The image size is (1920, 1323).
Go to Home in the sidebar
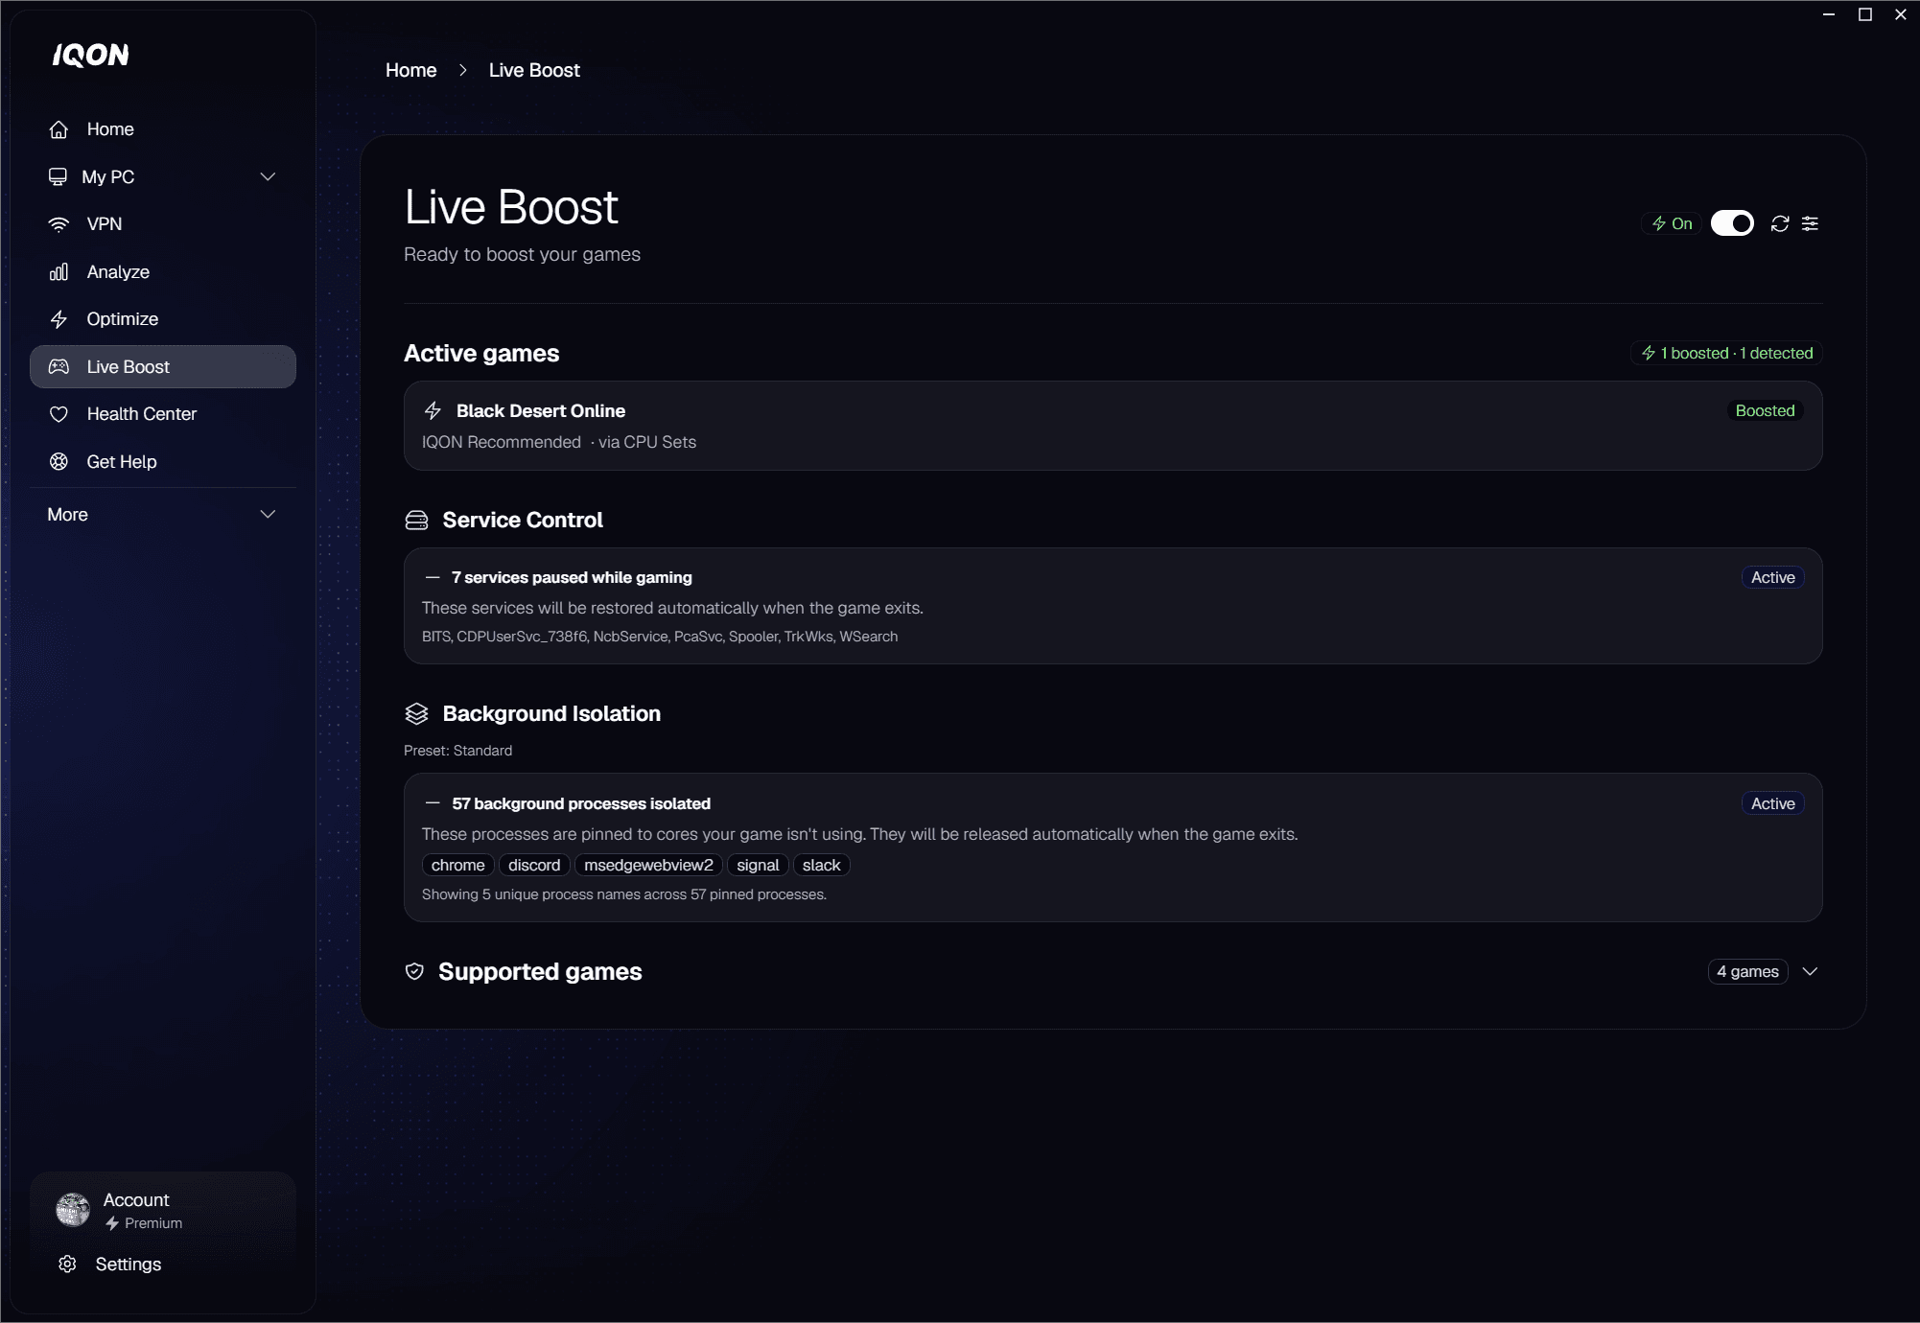(163, 129)
